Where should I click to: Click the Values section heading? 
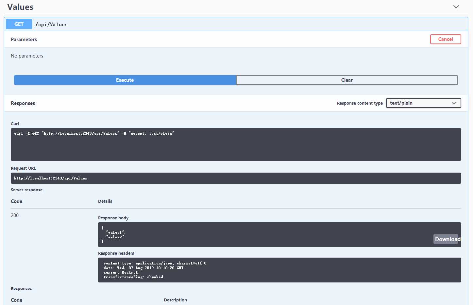click(20, 7)
